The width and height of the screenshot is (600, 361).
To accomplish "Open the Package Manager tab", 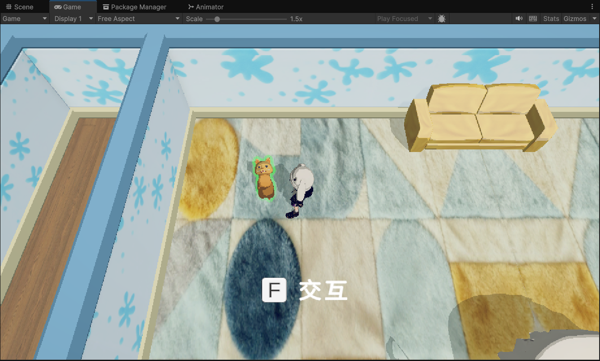I will (135, 7).
